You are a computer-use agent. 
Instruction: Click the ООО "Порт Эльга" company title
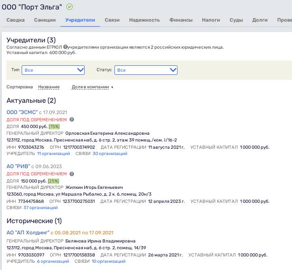point(32,7)
